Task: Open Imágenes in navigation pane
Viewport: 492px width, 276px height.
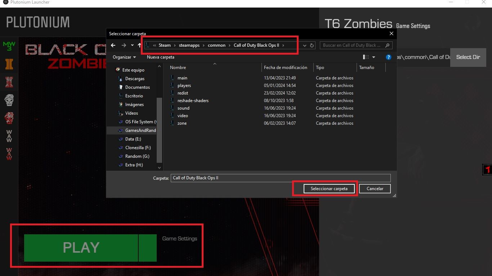Action: (x=134, y=105)
